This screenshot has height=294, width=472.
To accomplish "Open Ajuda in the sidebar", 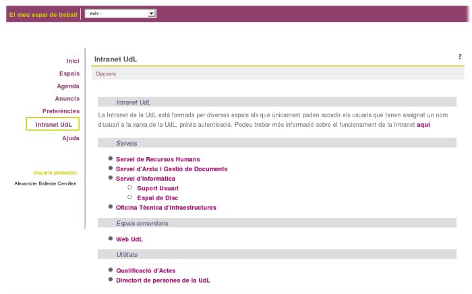I will [70, 138].
